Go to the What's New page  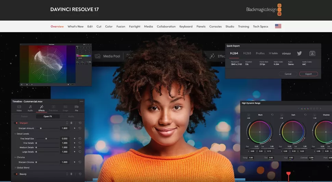pyautogui.click(x=75, y=26)
